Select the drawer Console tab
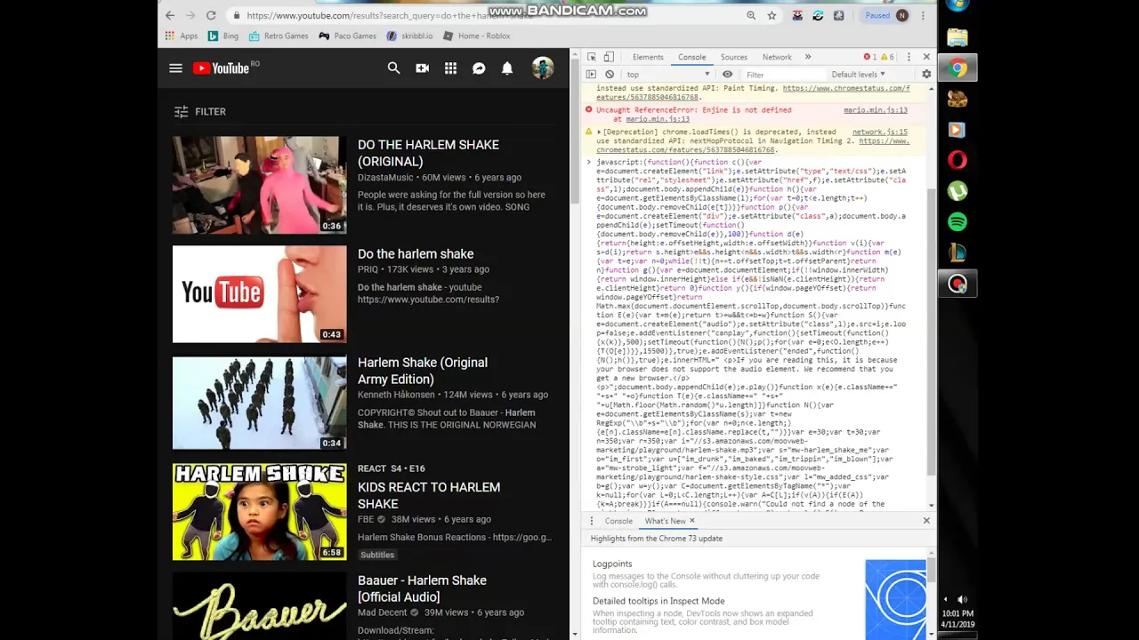The width and height of the screenshot is (1139, 640). point(618,521)
